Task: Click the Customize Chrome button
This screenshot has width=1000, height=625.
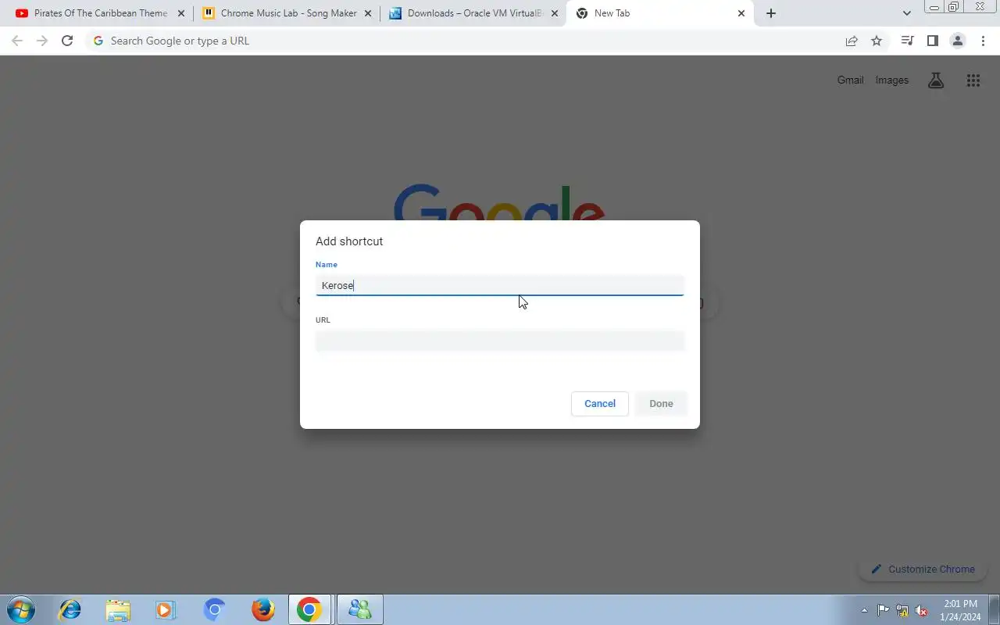Action: [x=923, y=570]
